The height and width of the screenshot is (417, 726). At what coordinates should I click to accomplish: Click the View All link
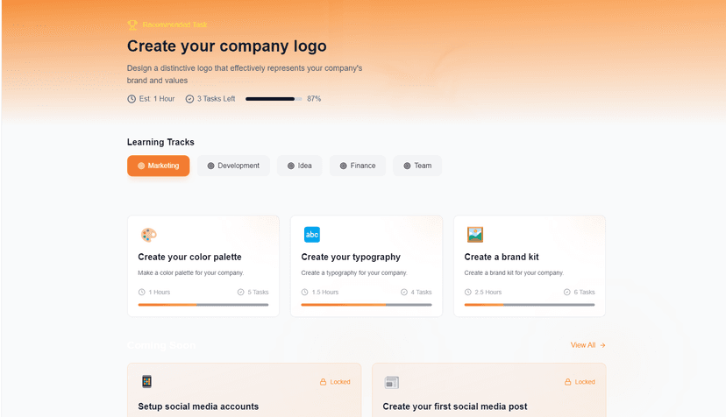click(588, 345)
